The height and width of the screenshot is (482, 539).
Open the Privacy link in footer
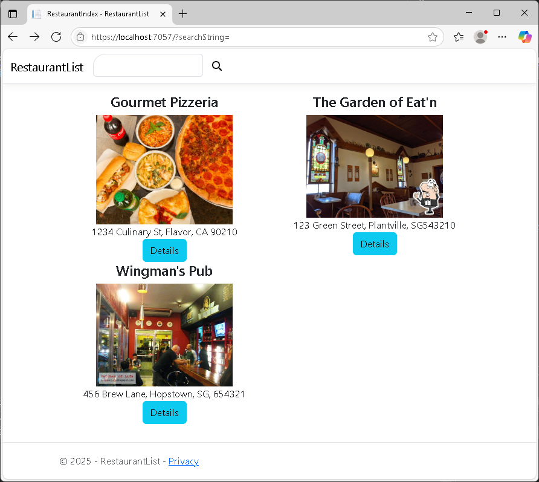pos(184,461)
